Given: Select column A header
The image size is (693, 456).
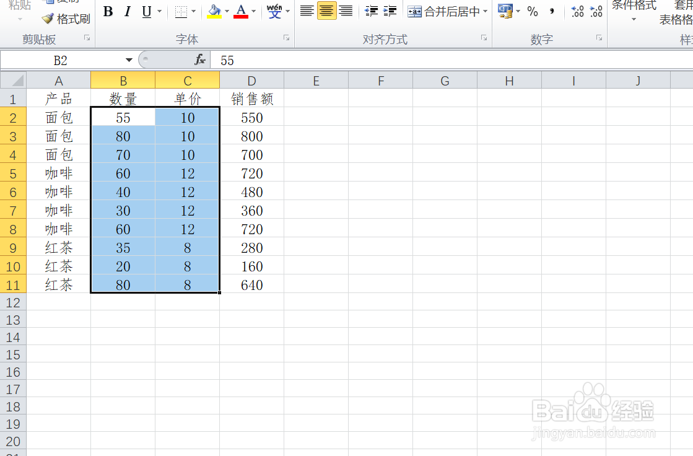Looking at the screenshot, I should pos(59,81).
